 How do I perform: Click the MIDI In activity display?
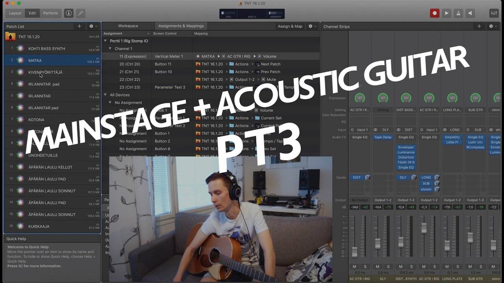pos(252,14)
